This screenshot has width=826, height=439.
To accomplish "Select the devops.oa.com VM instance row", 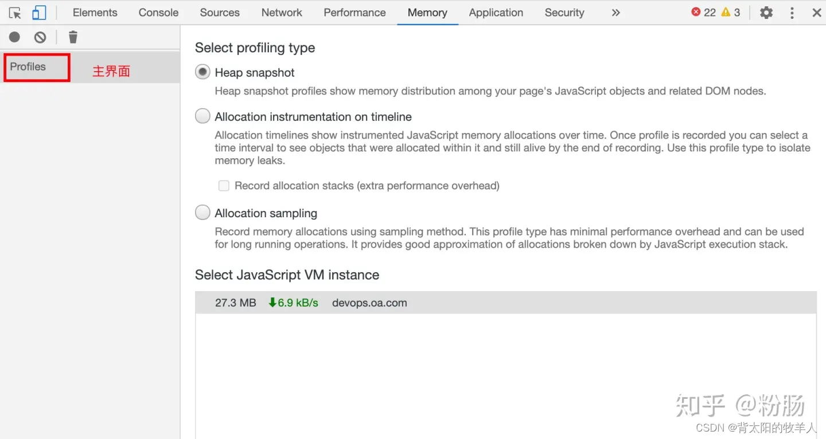I will (x=505, y=303).
